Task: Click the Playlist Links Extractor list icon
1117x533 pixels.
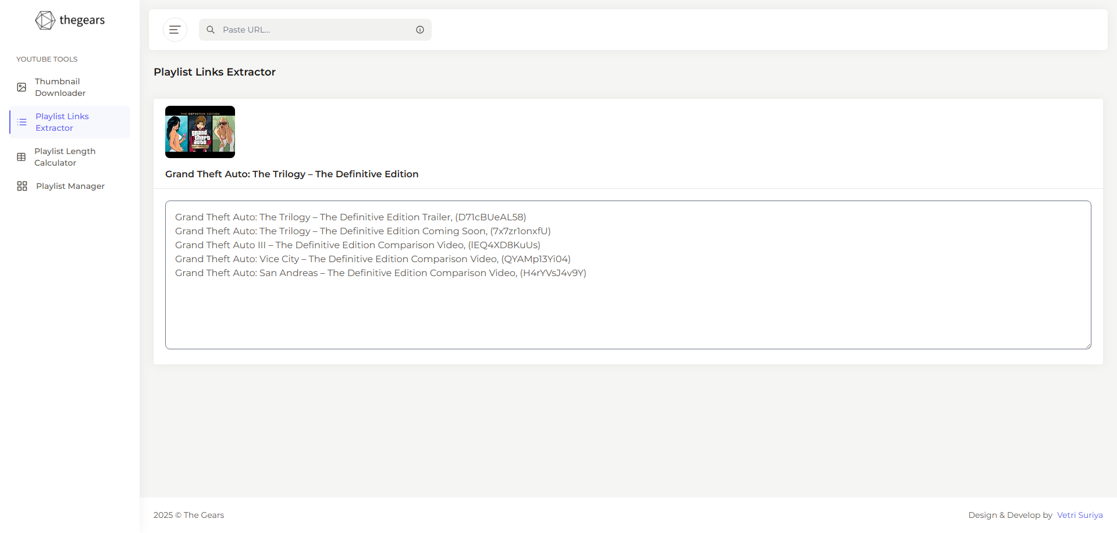Action: pos(22,122)
